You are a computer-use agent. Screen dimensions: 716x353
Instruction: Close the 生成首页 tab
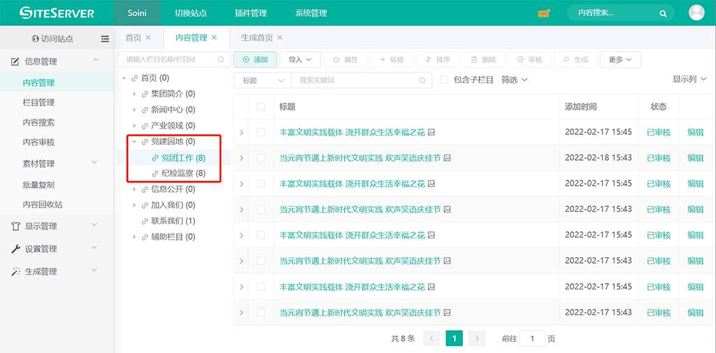coord(280,38)
